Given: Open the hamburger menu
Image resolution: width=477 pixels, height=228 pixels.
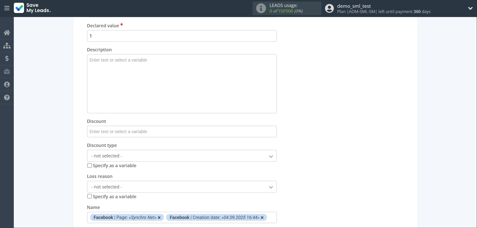Looking at the screenshot, I should coord(7,8).
